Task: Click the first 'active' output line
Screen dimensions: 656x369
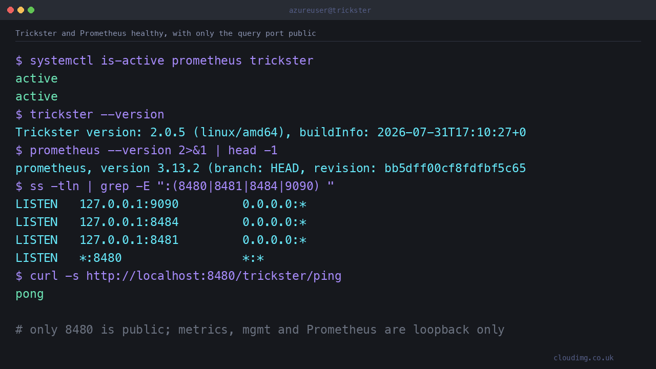Action: tap(36, 78)
